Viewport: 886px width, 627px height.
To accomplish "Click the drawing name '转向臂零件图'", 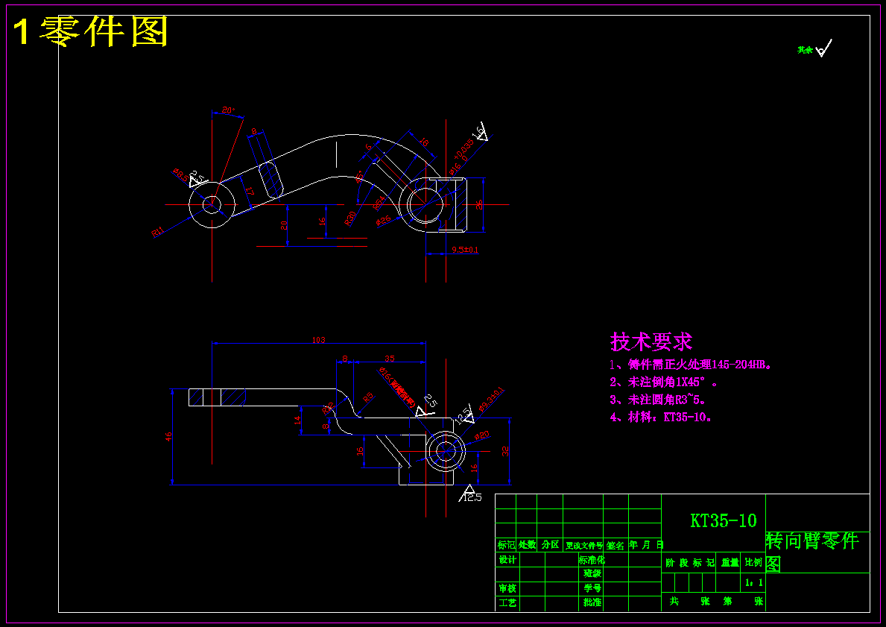I will pos(812,552).
